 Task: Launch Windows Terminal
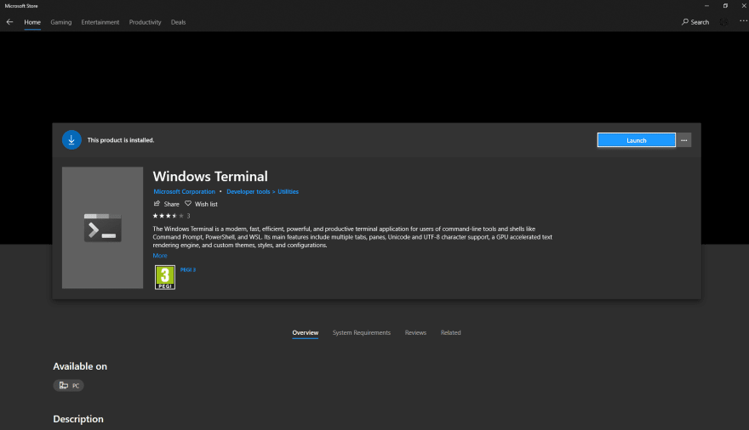[637, 140]
